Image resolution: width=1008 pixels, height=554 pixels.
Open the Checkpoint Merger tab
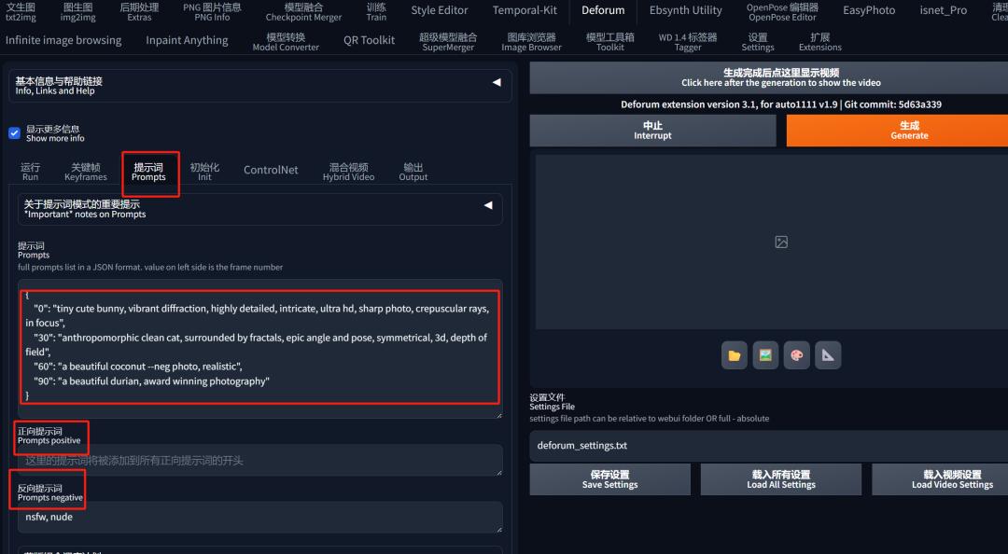[303, 11]
